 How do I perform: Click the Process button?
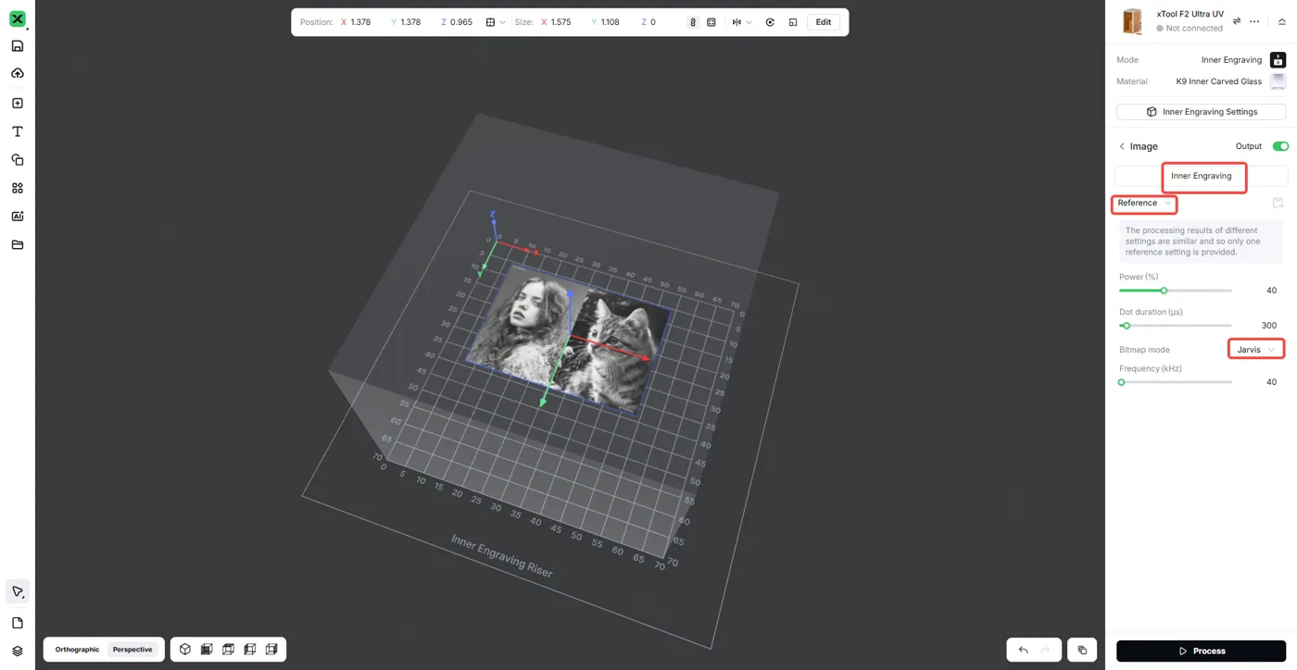[1201, 651]
